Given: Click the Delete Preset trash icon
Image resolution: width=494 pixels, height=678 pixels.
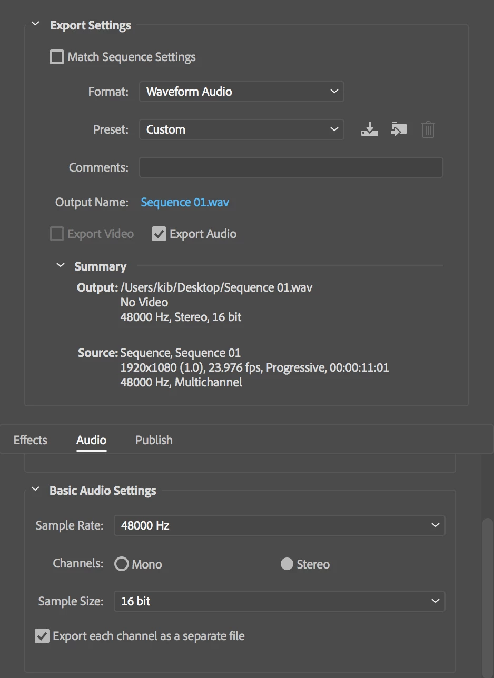Looking at the screenshot, I should click(x=428, y=129).
